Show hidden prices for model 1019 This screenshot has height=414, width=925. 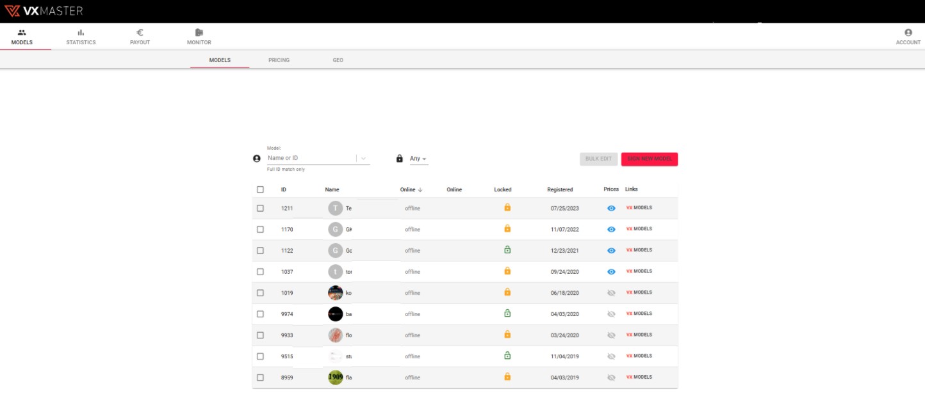[x=611, y=292]
